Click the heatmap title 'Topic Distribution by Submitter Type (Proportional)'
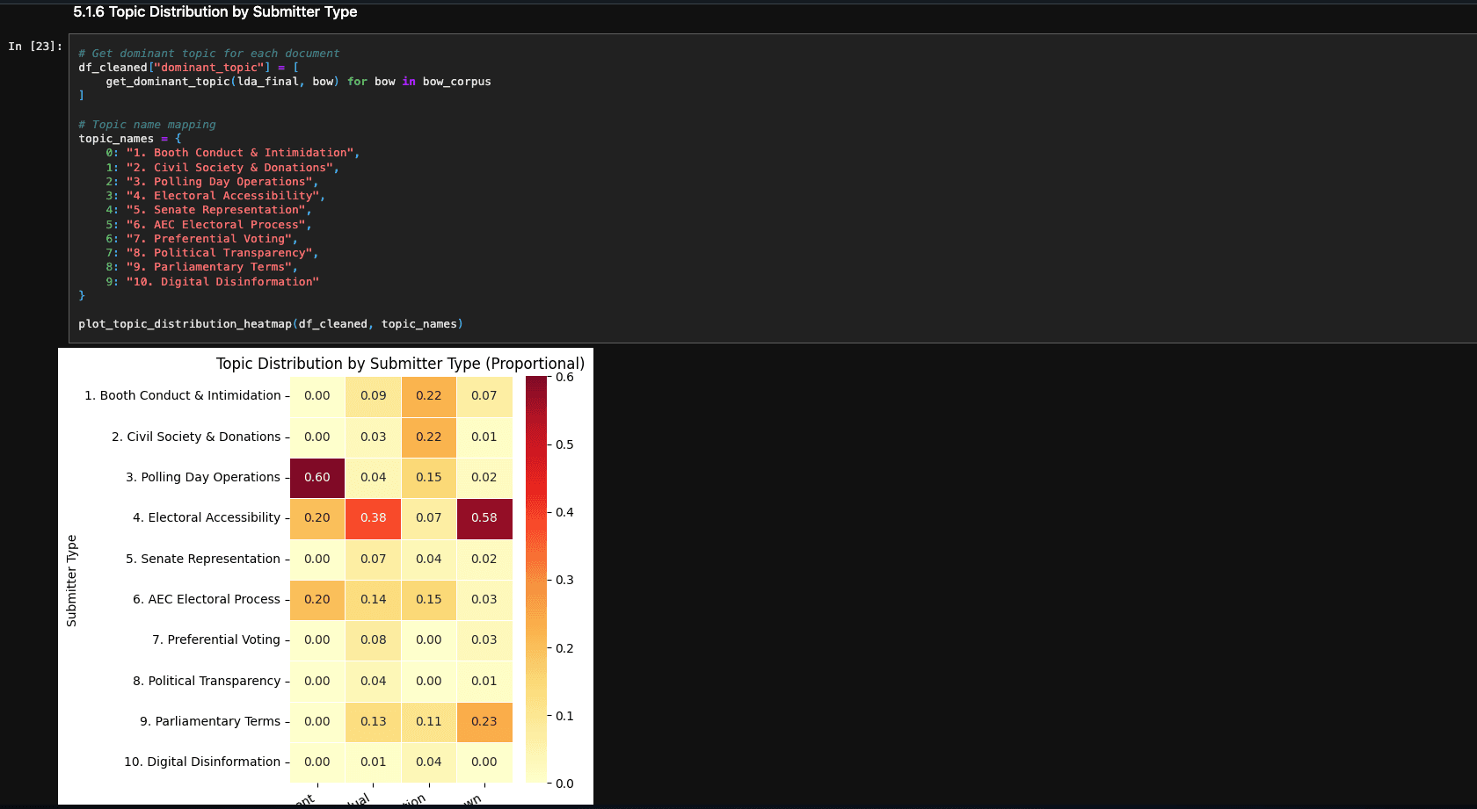Viewport: 1477px width, 809px height. point(400,364)
